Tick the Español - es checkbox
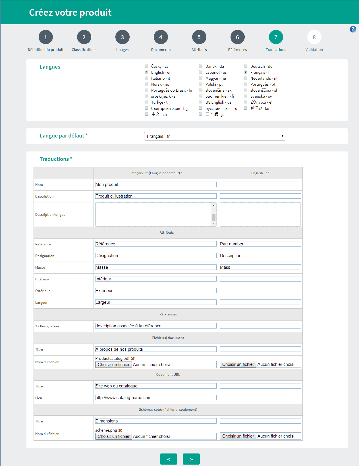Image resolution: width=359 pixels, height=466 pixels. [x=201, y=72]
